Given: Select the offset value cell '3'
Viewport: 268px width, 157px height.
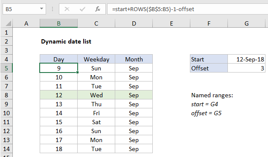Looking at the screenshot, I should 247,68.
